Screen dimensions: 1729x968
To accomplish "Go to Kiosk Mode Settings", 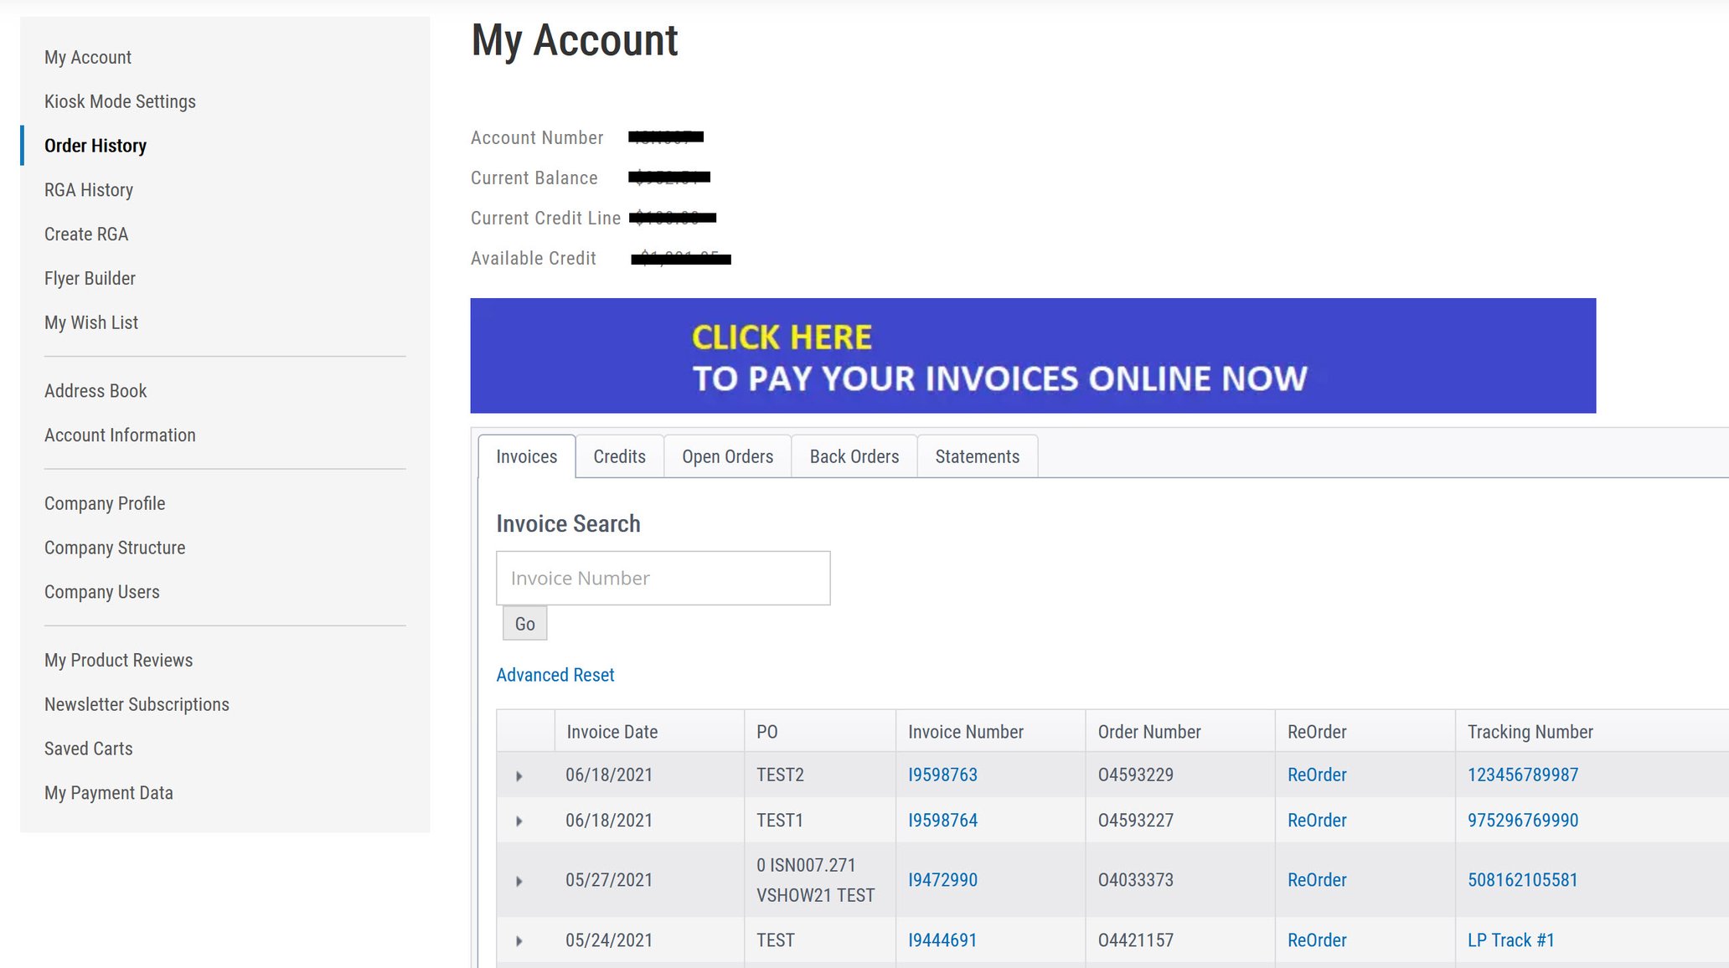I will [120, 101].
